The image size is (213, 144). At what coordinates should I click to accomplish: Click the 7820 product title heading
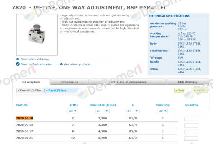89,8
